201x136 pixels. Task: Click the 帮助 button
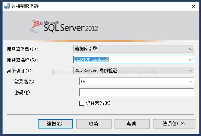pos(132,124)
